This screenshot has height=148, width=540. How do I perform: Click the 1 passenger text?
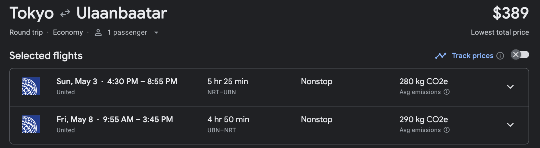point(127,33)
